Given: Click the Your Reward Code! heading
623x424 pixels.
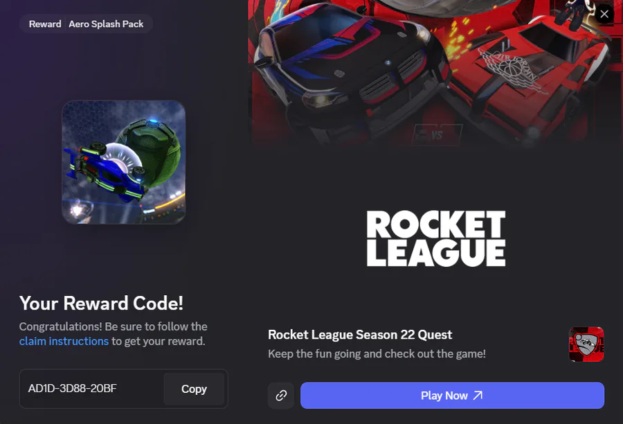Looking at the screenshot, I should (x=101, y=303).
